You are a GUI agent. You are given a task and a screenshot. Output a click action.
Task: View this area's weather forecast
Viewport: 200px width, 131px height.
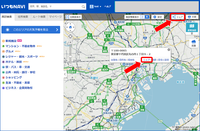[x=31, y=30]
